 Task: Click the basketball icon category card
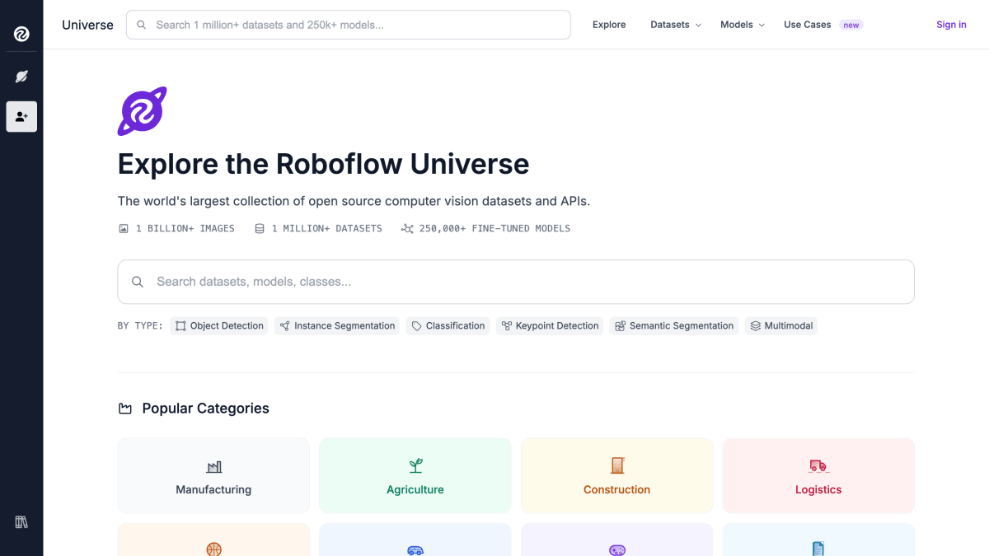213,540
